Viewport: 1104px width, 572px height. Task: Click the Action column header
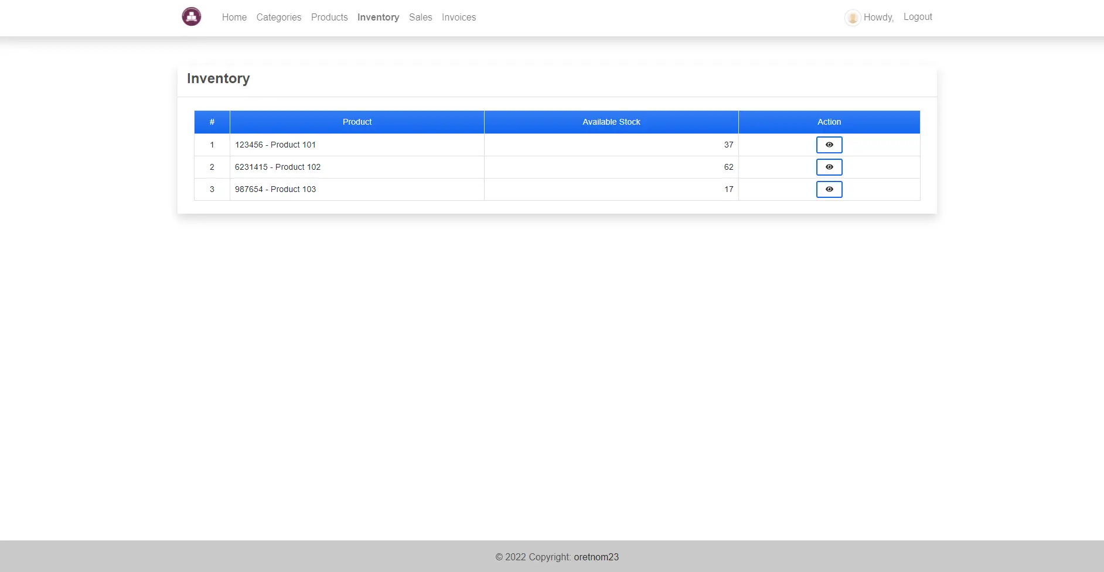click(829, 122)
